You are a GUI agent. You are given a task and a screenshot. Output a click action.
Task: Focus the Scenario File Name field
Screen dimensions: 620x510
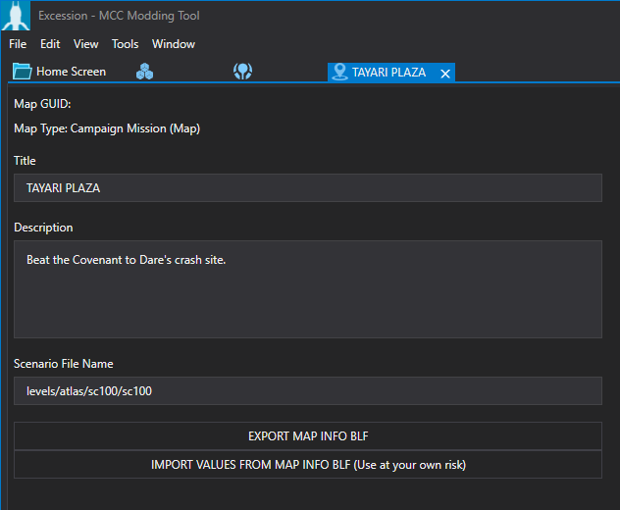[x=308, y=391]
